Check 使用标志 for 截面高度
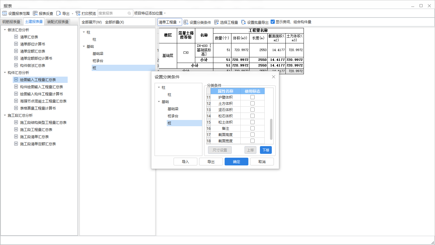This screenshot has width=435, height=245. point(253,135)
